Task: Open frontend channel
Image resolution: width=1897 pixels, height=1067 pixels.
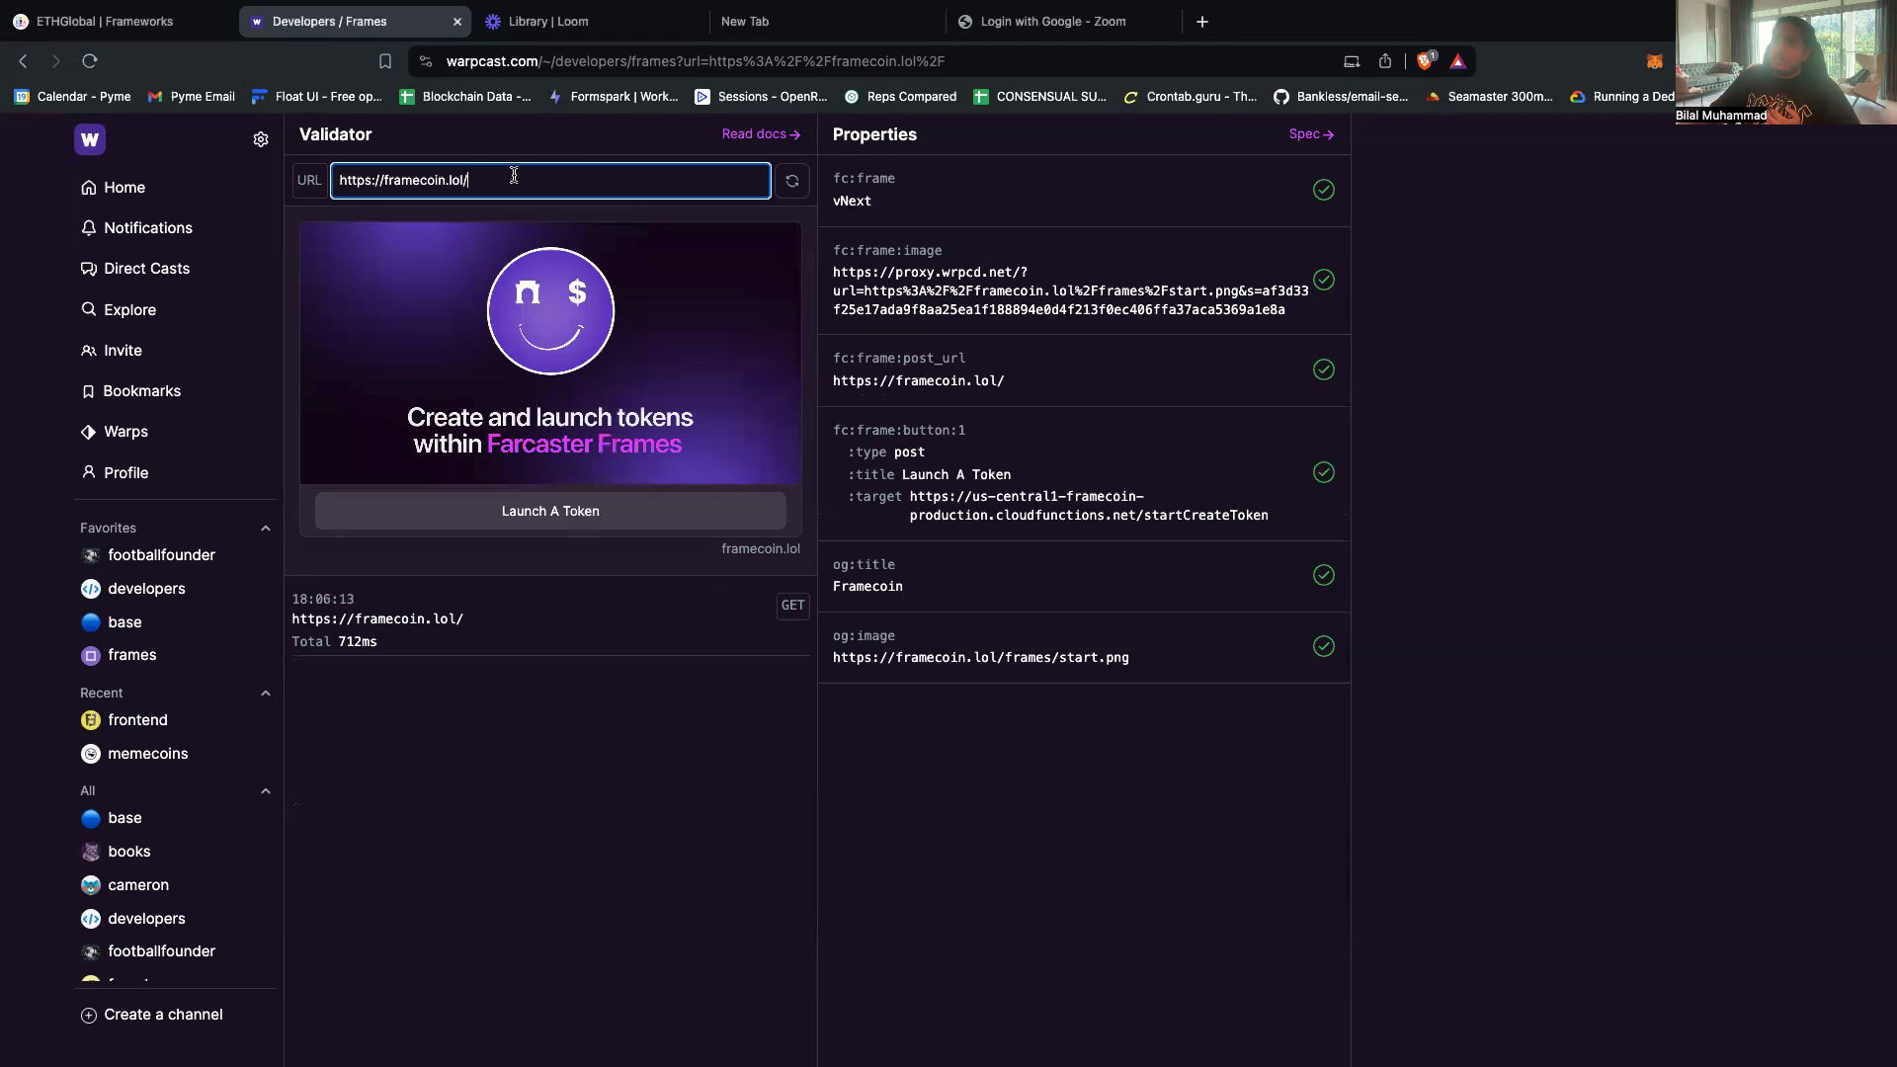Action: pos(124,720)
